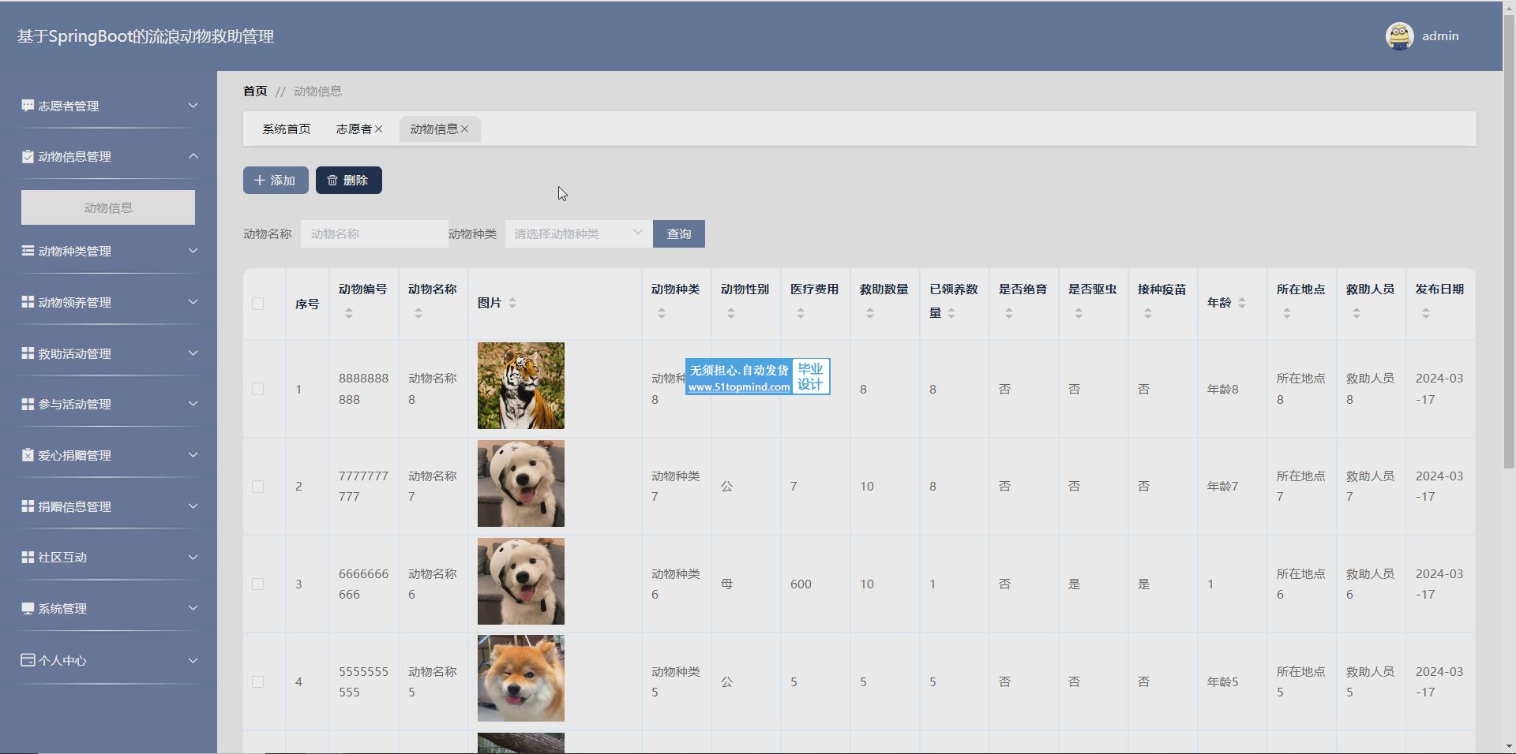Go to 首页 breadcrumb link
Screen dimensions: 1516x754
click(255, 91)
